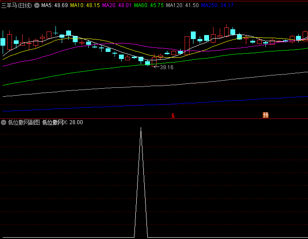Click the red S marker icon

pyautogui.click(x=173, y=116)
